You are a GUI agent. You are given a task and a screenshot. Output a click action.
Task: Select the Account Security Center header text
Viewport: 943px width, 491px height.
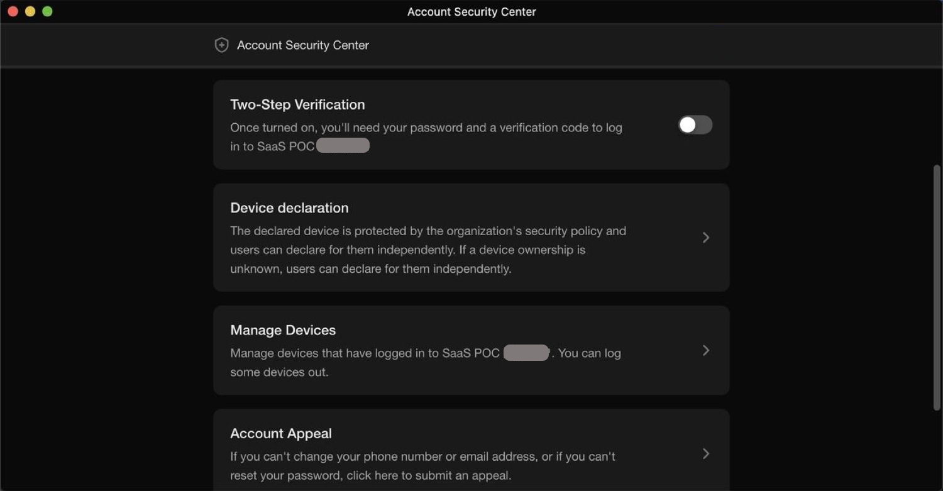tap(302, 45)
